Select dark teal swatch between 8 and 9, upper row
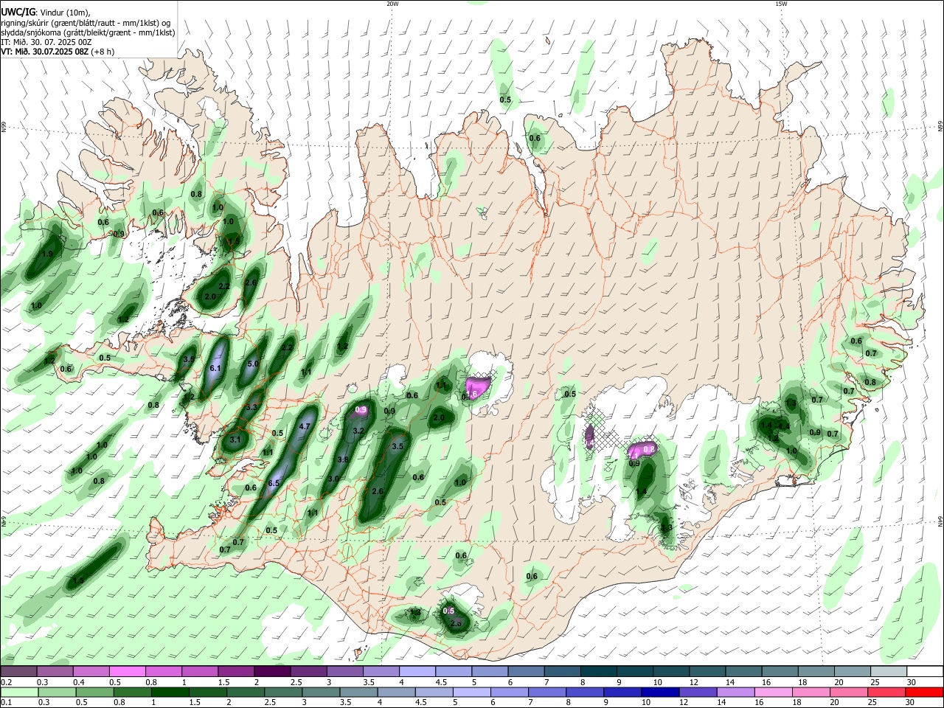 (x=598, y=671)
